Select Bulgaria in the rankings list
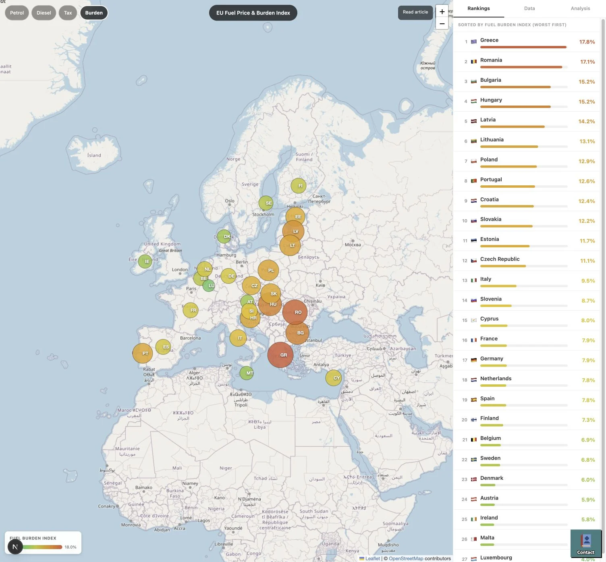The width and height of the screenshot is (606, 562). click(x=526, y=82)
